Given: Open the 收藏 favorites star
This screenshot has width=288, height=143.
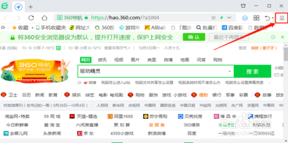Looking at the screenshot, I should 20,28.
